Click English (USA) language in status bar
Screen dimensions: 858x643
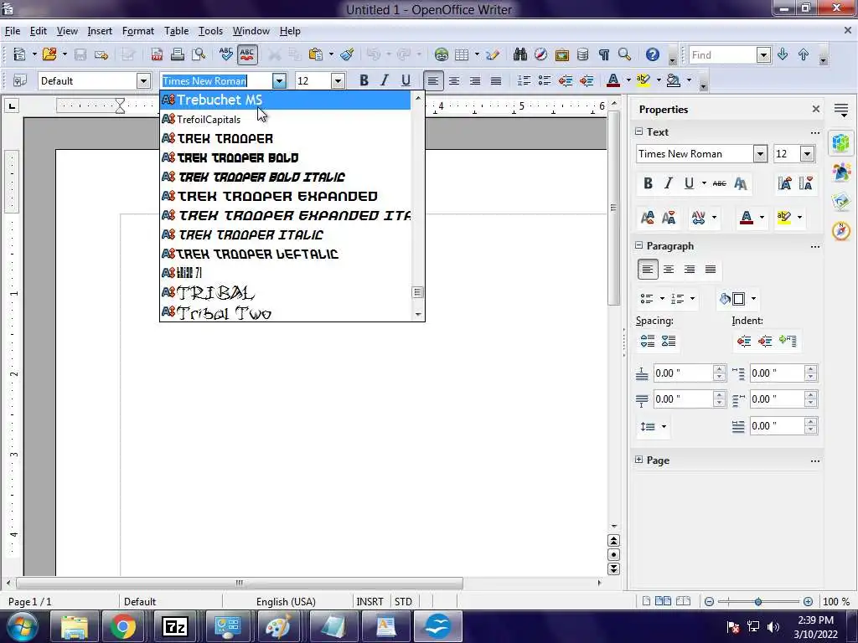(x=287, y=601)
